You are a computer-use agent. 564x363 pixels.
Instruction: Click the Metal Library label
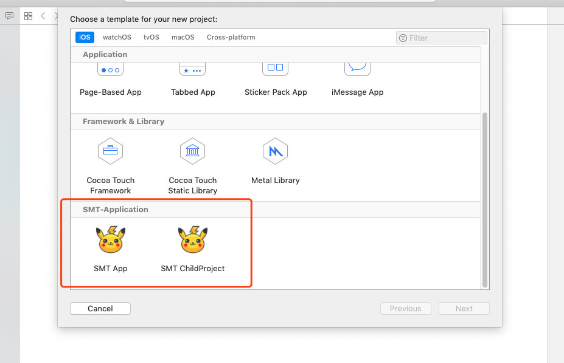(275, 180)
